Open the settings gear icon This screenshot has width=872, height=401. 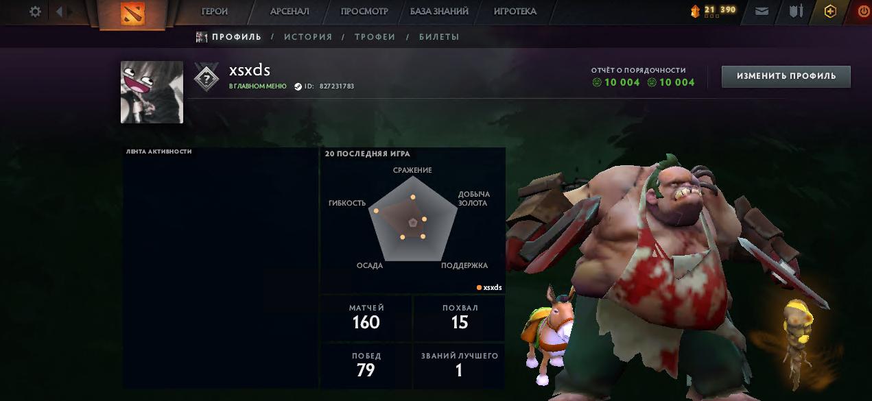[x=35, y=12]
